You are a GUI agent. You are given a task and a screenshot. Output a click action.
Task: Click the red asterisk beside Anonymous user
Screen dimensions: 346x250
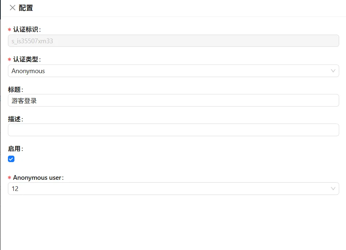coord(10,178)
